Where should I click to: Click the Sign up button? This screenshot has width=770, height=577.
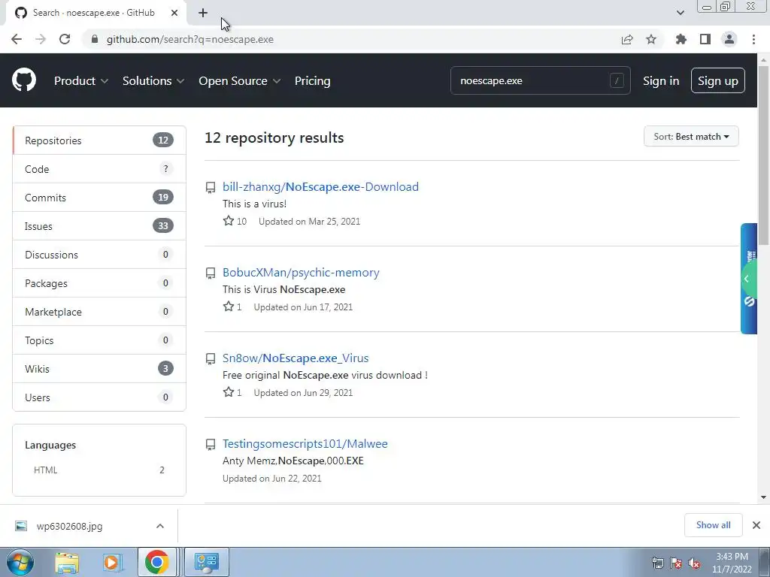(718, 80)
